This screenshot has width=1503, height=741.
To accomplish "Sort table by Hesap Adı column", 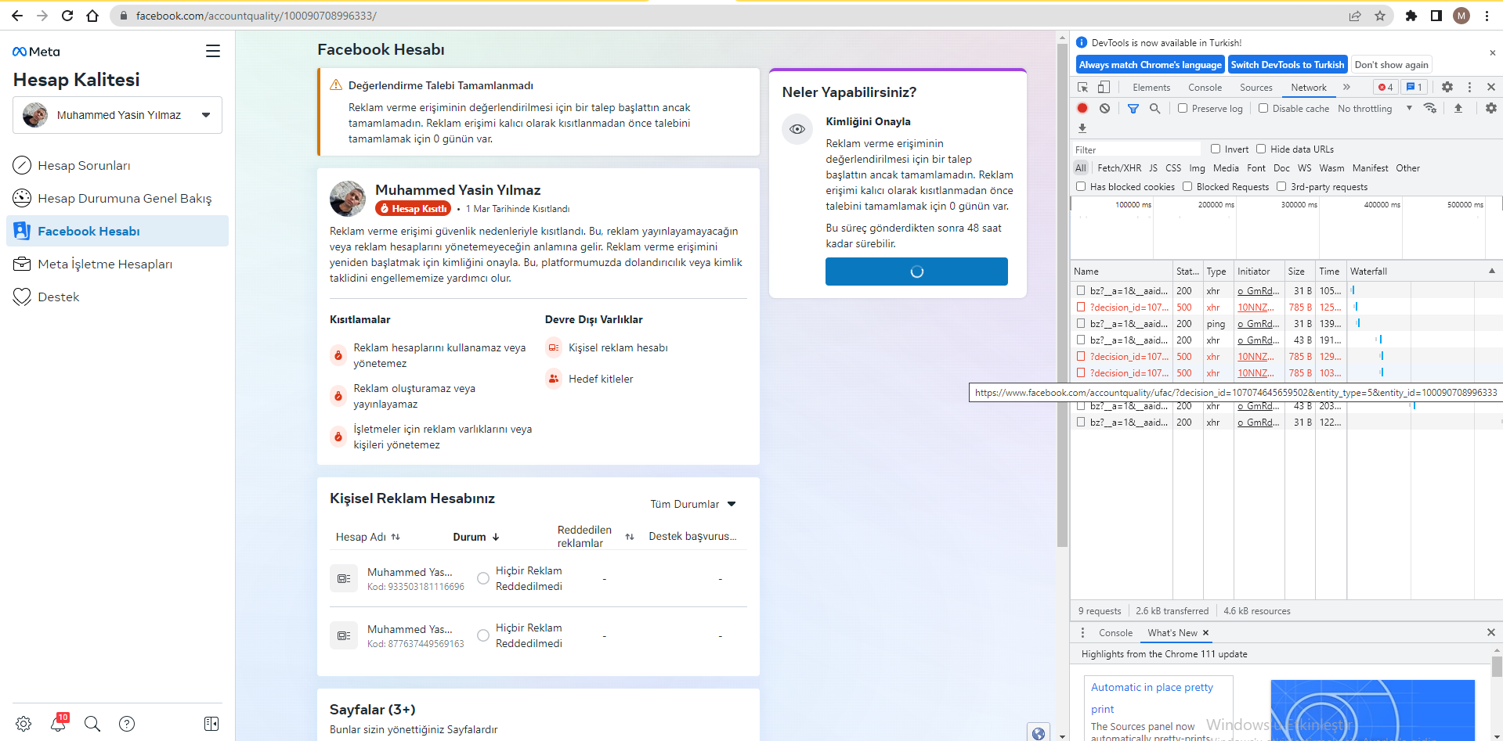I will [368, 537].
